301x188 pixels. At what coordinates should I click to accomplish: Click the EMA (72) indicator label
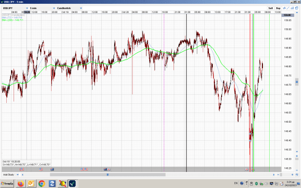[x=12, y=17]
